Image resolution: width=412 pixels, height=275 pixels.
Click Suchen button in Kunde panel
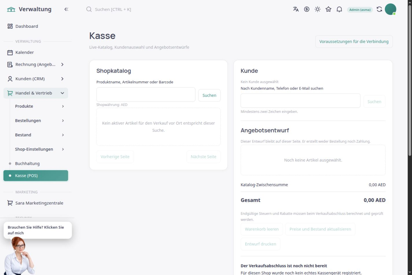click(x=374, y=102)
